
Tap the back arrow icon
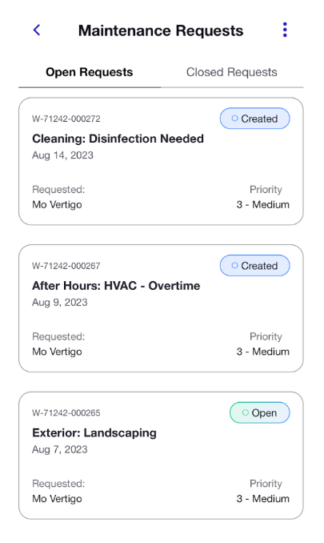[37, 30]
